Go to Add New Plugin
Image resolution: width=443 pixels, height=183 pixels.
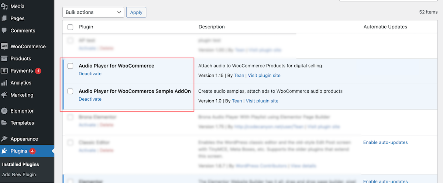click(x=19, y=175)
